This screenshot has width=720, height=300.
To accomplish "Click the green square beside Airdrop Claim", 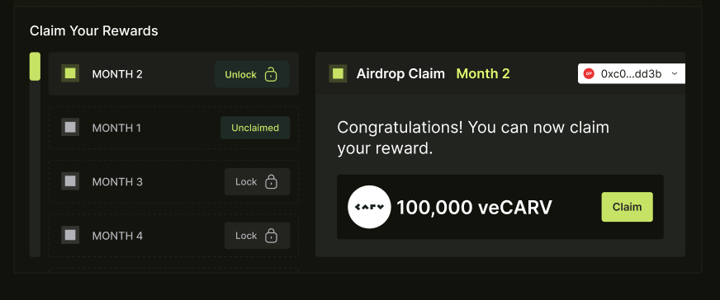I will coord(338,73).
